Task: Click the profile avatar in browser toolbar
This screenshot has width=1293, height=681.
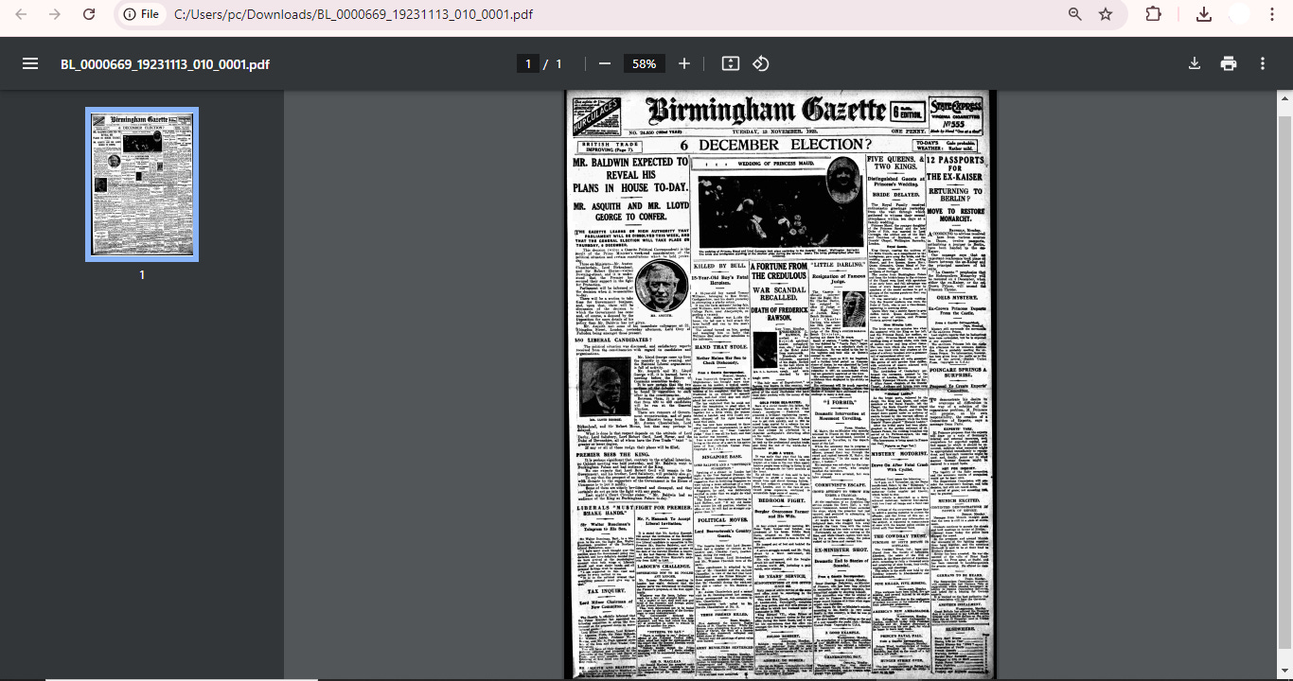Action: point(1239,14)
